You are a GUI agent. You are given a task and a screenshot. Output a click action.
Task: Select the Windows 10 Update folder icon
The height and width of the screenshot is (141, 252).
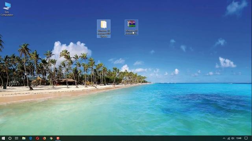pos(104,29)
